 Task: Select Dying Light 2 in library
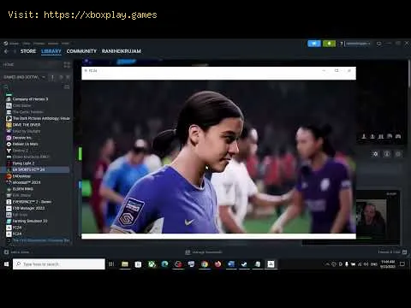(x=23, y=163)
